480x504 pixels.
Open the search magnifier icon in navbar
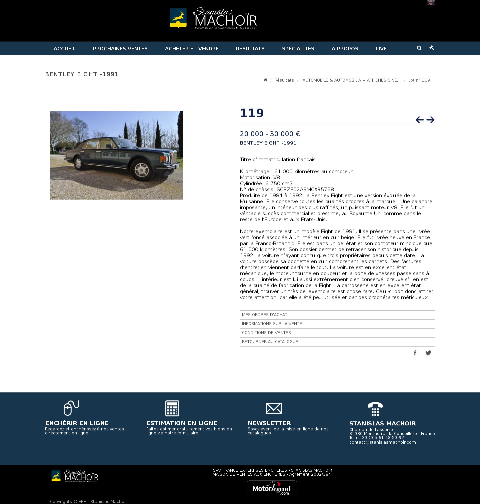pyautogui.click(x=419, y=48)
